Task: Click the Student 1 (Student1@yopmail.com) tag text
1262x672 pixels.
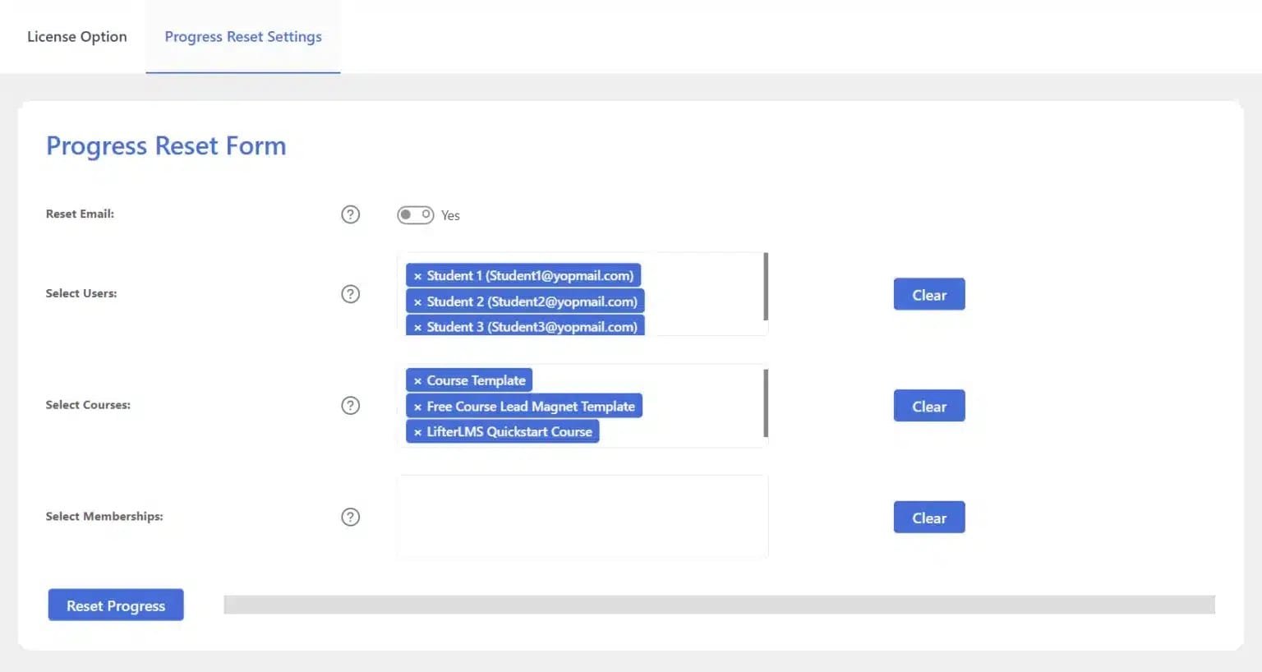Action: click(530, 275)
